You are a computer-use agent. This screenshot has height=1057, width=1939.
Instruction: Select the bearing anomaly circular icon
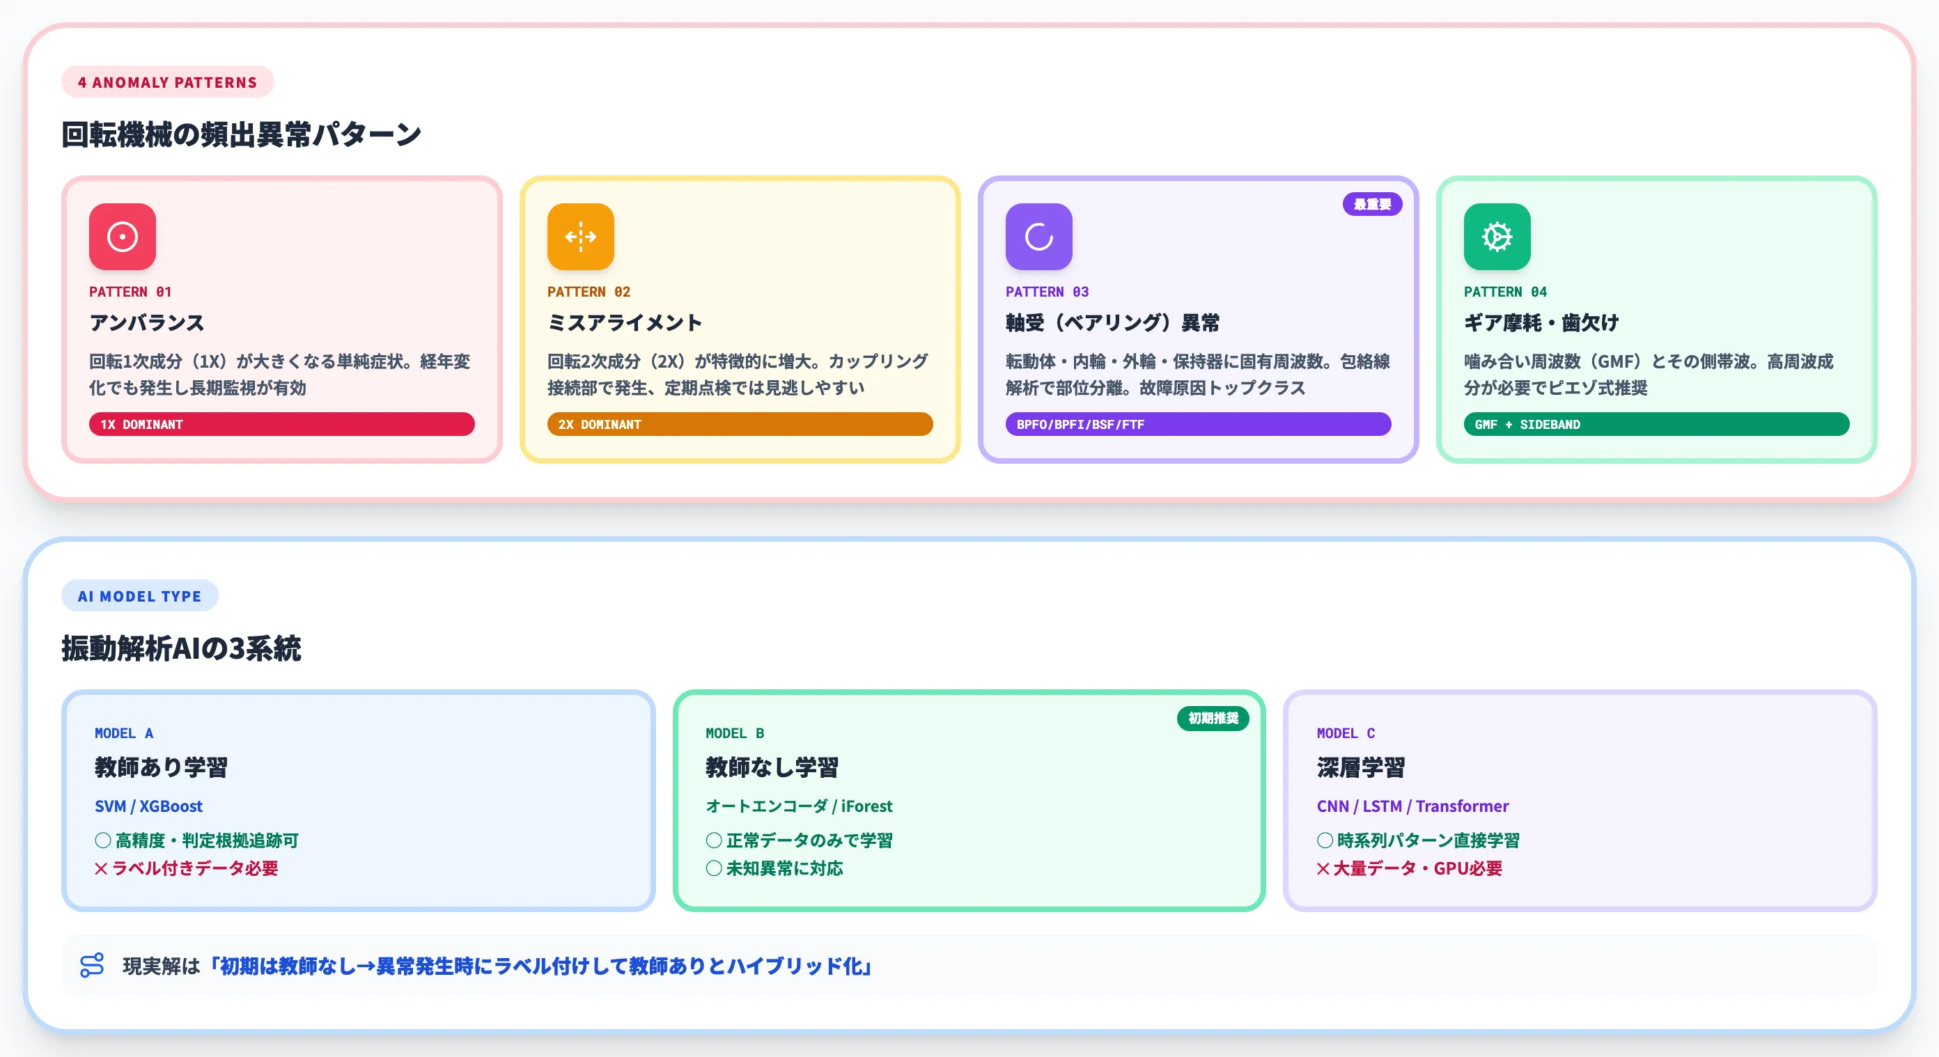pyautogui.click(x=1038, y=237)
